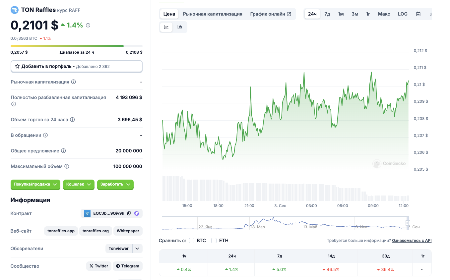450x280 pixels.
Task: Click the info icon next to Общее предложение
Action: (63, 151)
